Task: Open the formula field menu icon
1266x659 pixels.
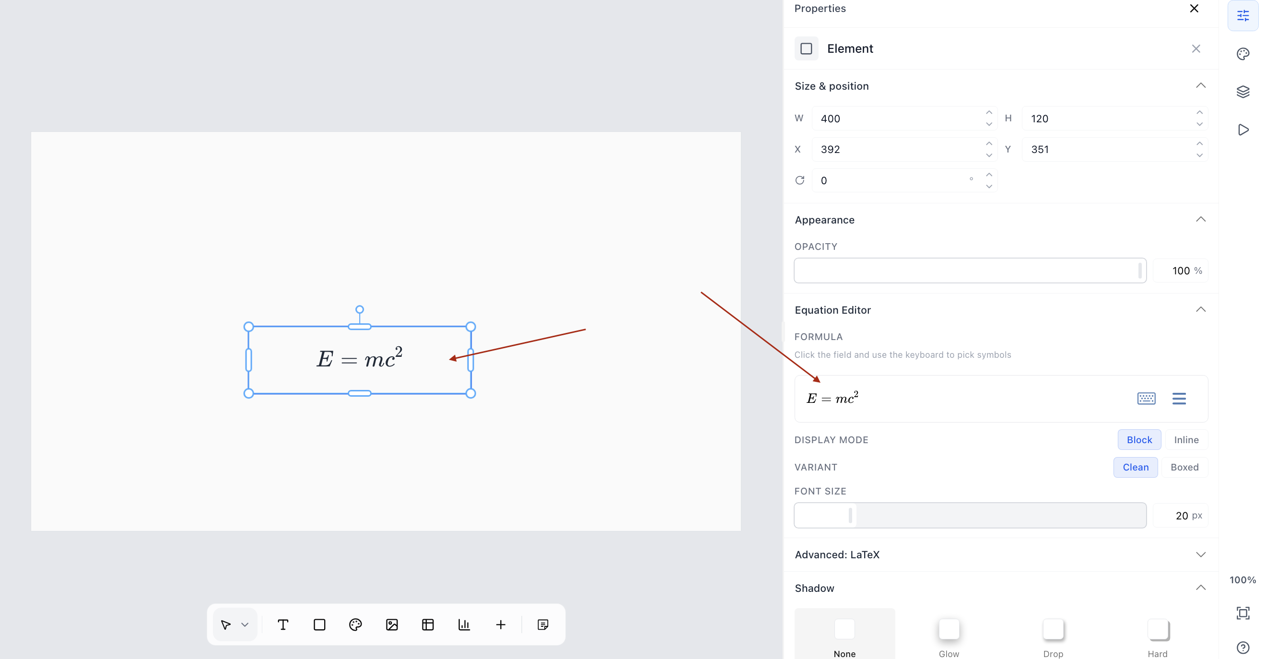Action: [1179, 399]
